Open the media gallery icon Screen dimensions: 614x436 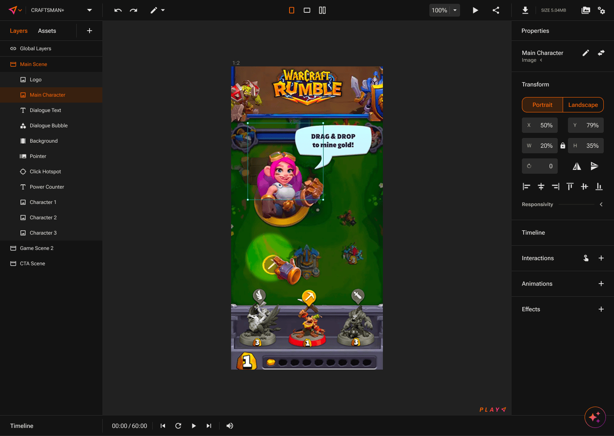[586, 10]
